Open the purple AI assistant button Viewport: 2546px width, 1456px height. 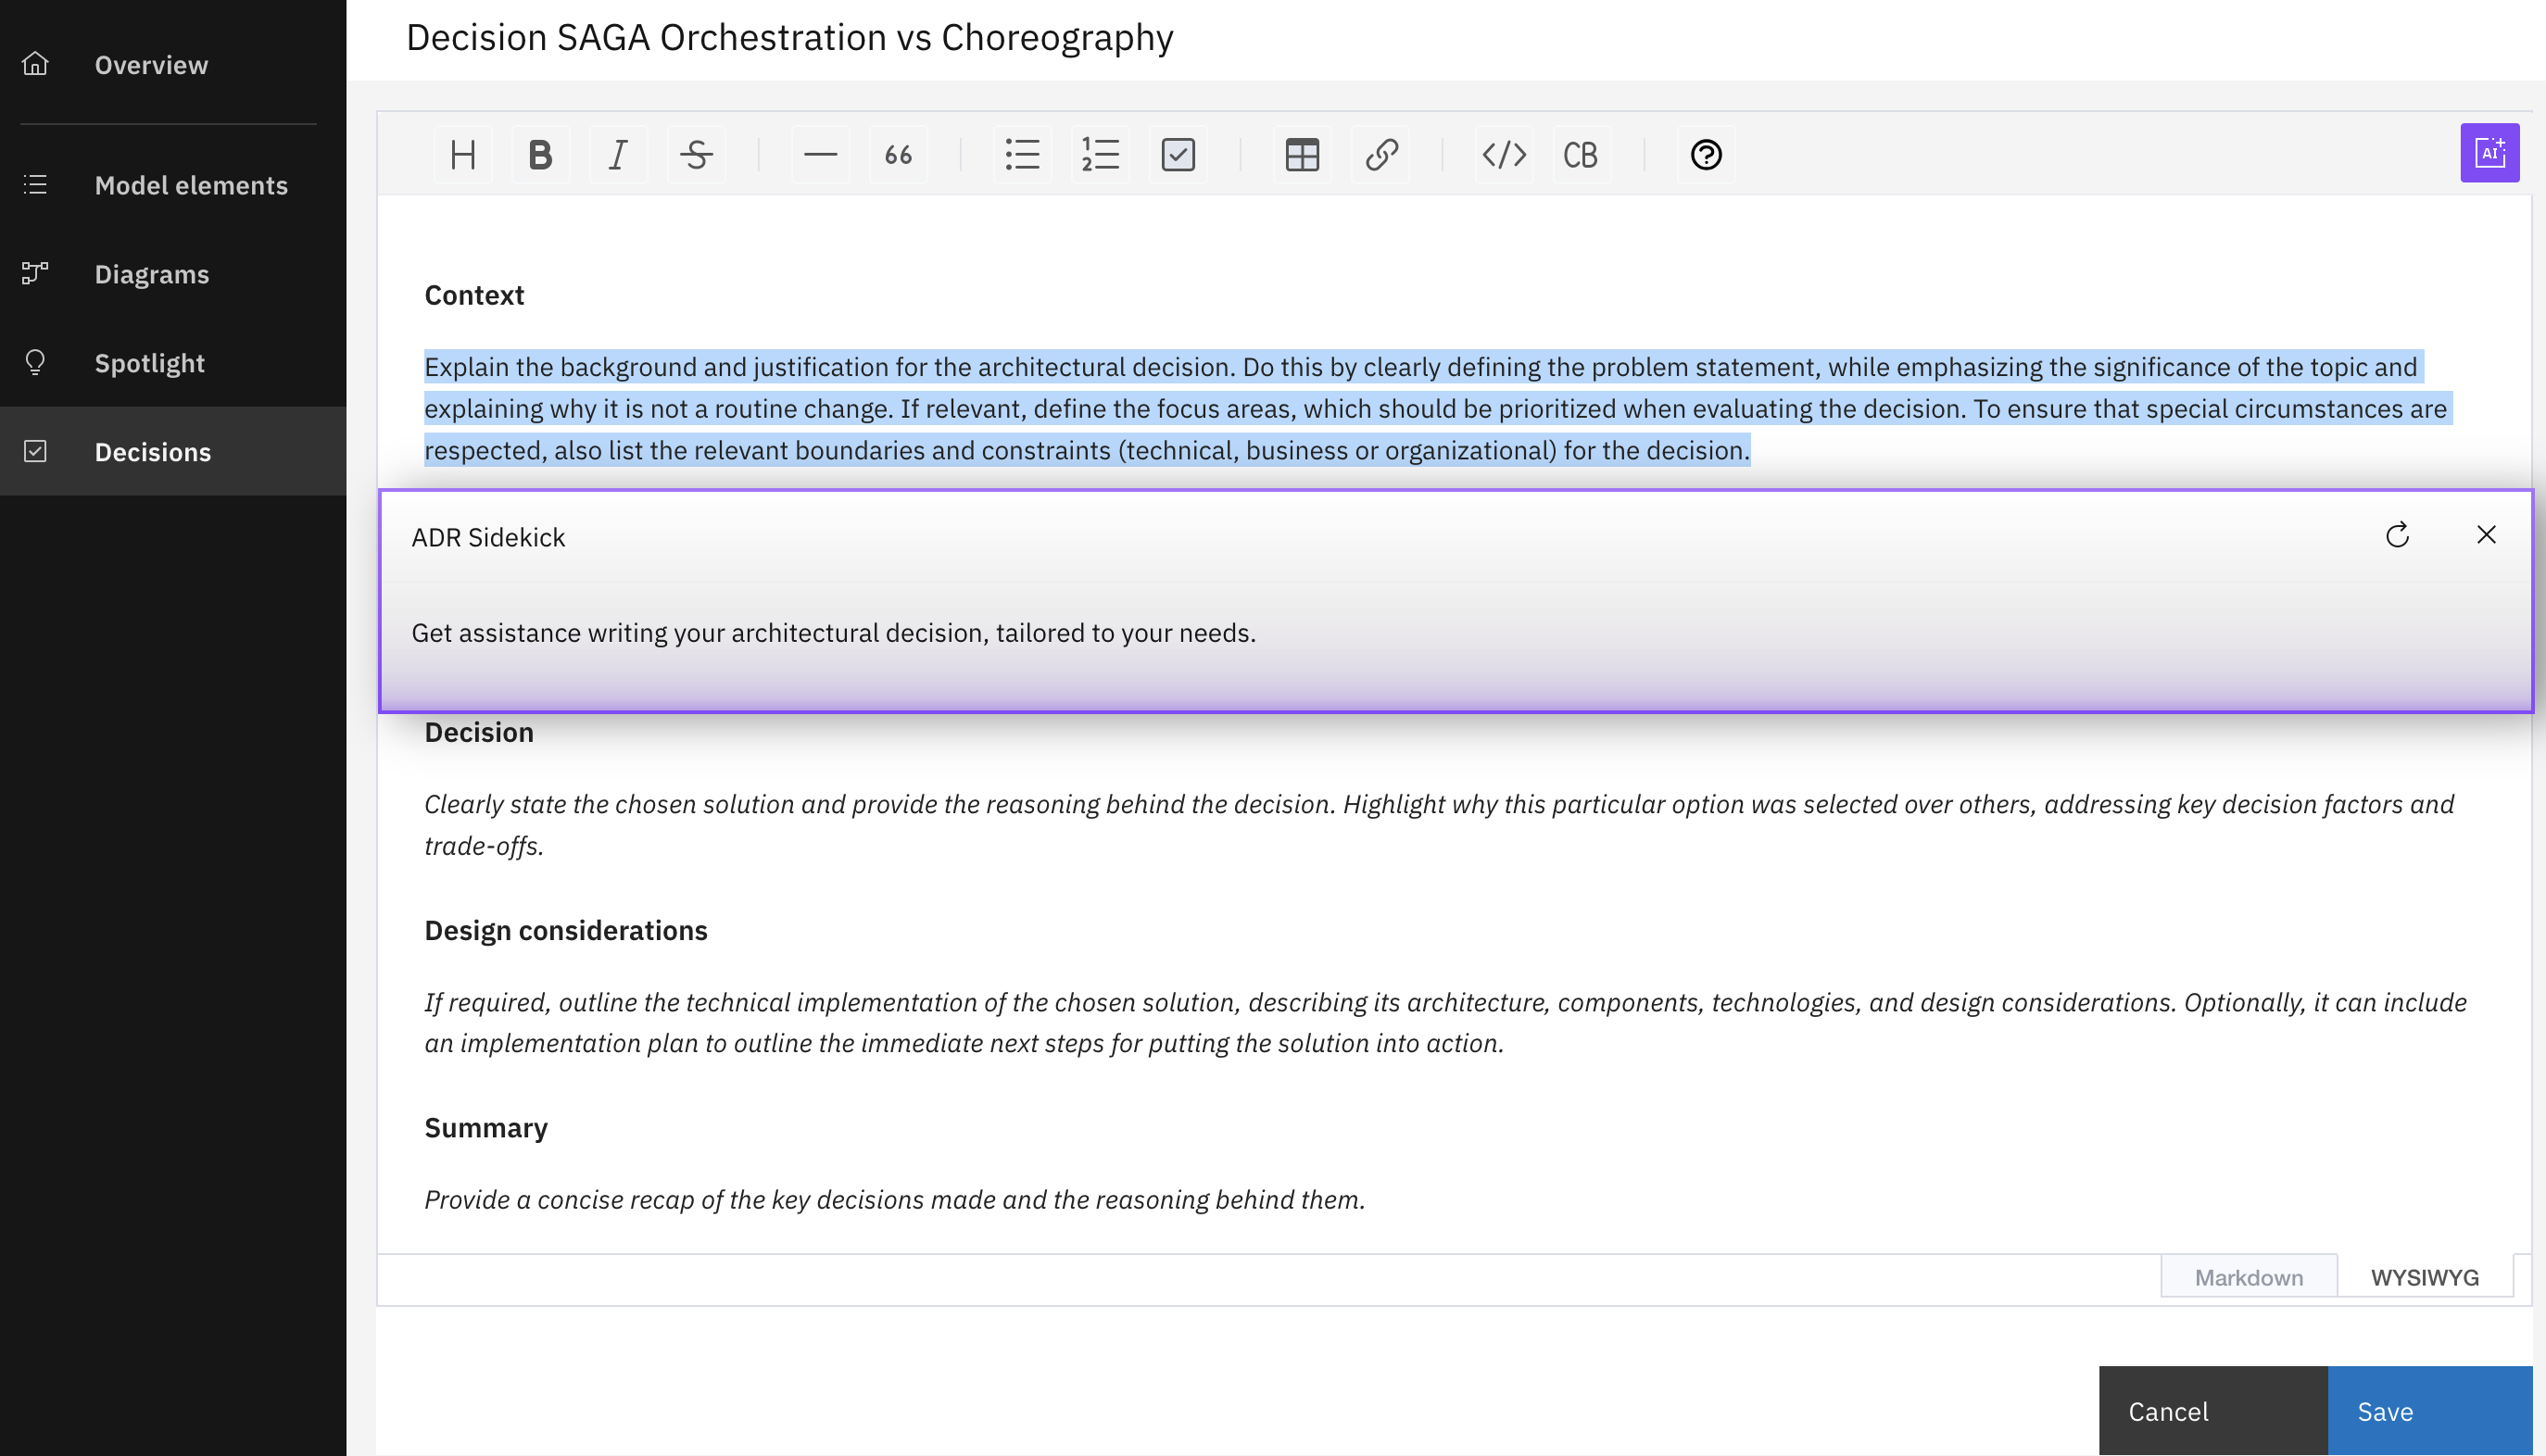click(2489, 153)
